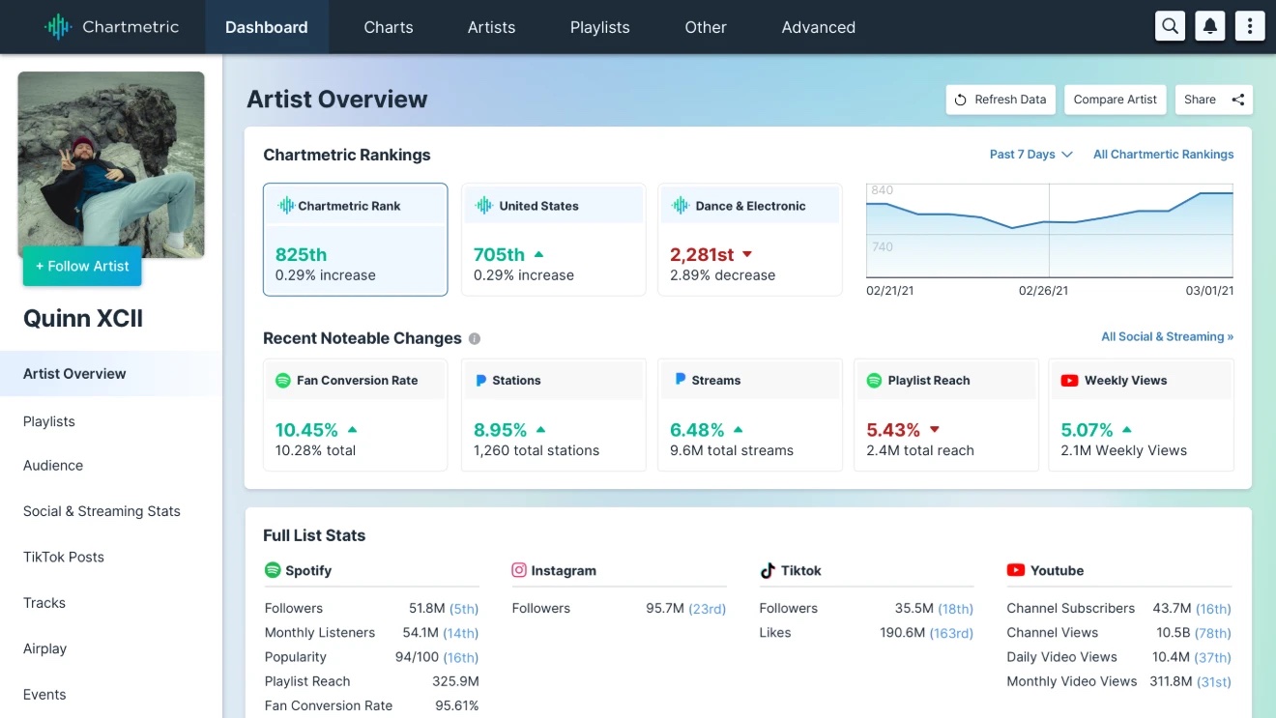Click the Compare Artist button
Viewport: 1276px width, 718px height.
tap(1115, 100)
